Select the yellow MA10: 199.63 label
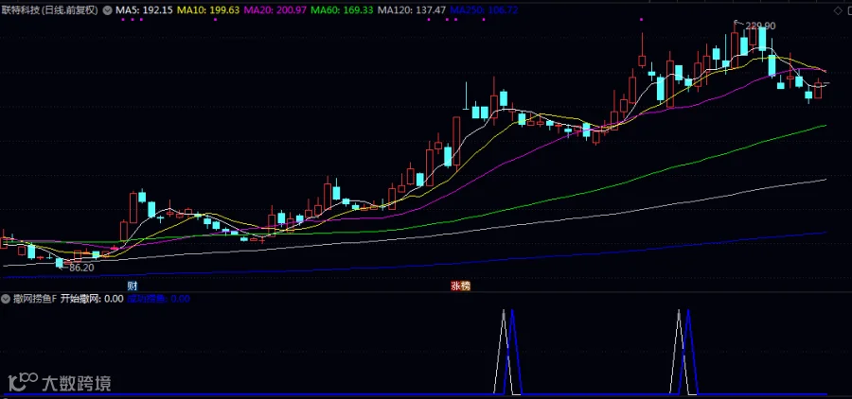The height and width of the screenshot is (399, 852). coord(208,9)
